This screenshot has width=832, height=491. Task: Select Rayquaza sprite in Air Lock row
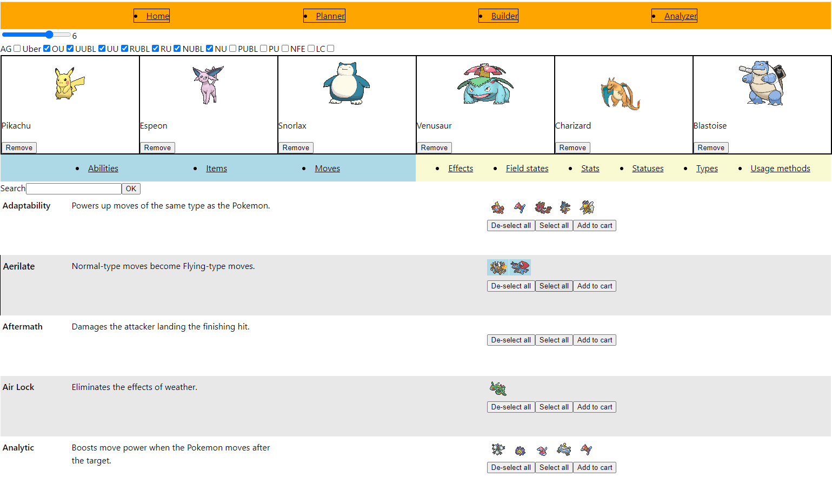[x=498, y=388]
